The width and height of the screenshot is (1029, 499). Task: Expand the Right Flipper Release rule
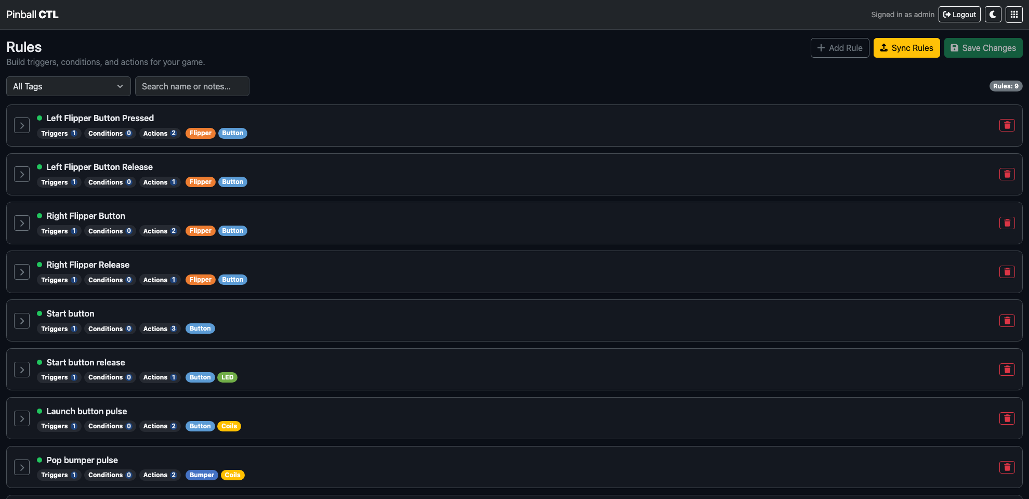pyautogui.click(x=22, y=272)
